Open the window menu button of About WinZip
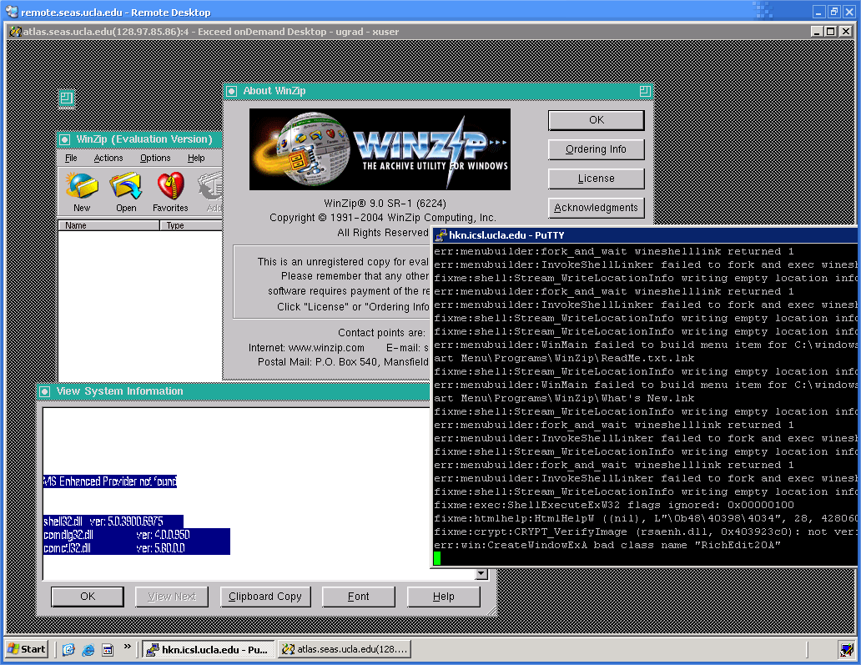The image size is (861, 665). [x=232, y=91]
